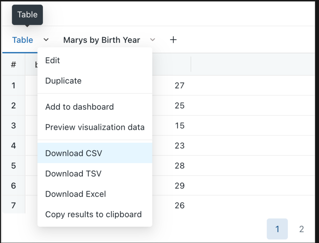Screen dimensions: 319x243
Task: Collapse the Table tab dropdown chevron
Action: pos(46,40)
